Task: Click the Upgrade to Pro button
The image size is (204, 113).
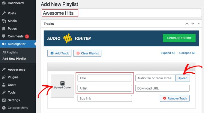Action: point(179,38)
